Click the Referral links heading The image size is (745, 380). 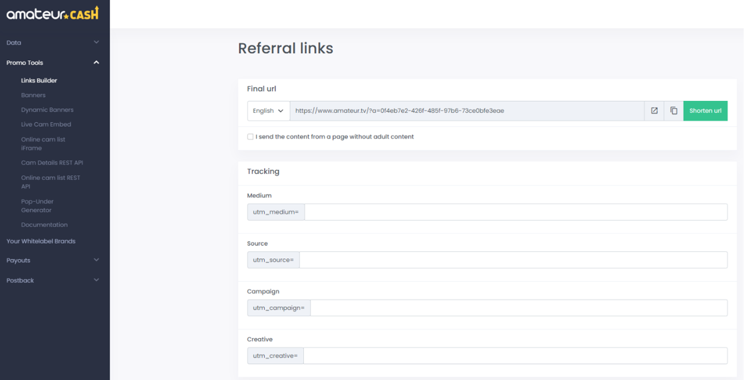point(285,48)
